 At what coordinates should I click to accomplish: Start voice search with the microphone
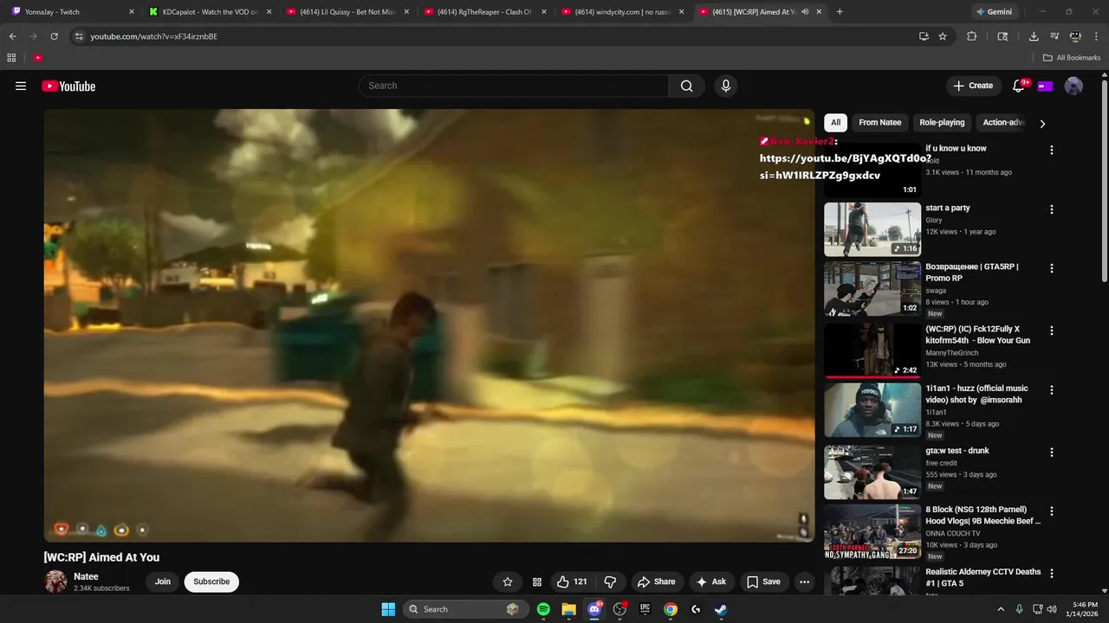[x=726, y=86]
